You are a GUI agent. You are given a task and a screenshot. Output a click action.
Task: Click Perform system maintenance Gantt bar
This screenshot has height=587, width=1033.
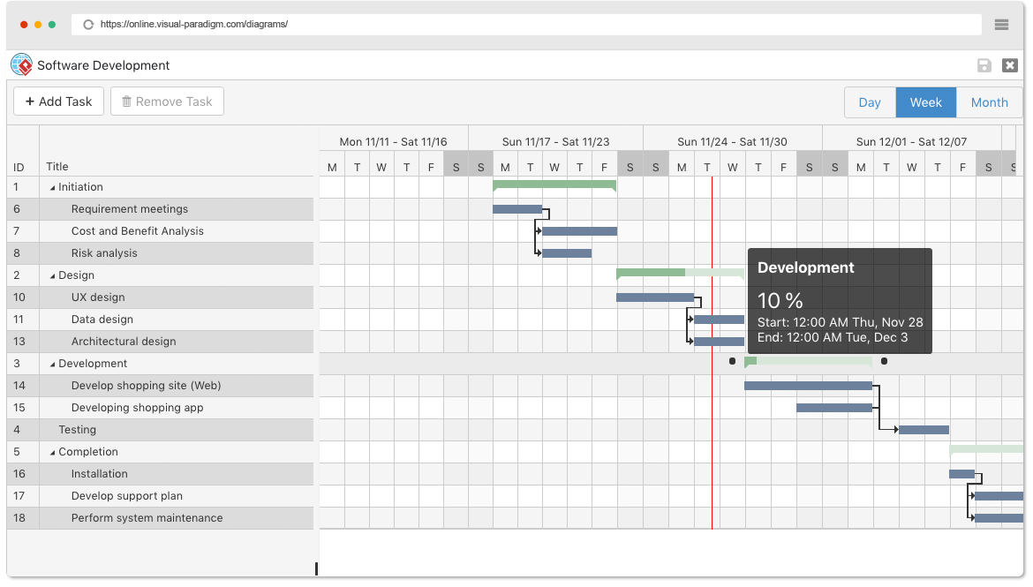coord(999,518)
